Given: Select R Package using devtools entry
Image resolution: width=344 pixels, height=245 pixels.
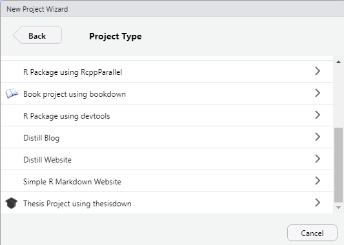Looking at the screenshot, I should coord(167,115).
